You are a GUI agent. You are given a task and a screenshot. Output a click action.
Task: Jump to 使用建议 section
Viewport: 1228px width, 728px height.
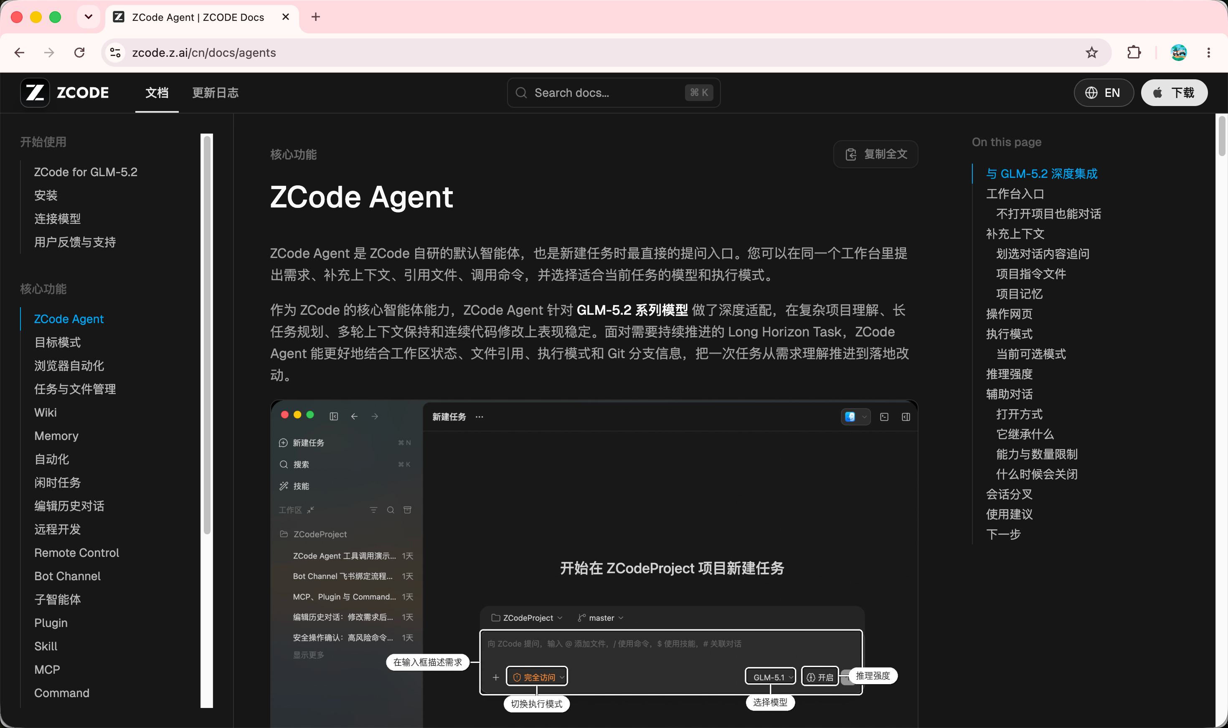point(1009,514)
